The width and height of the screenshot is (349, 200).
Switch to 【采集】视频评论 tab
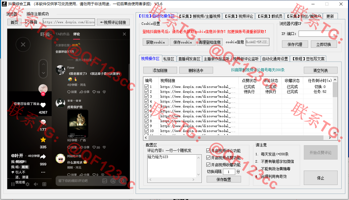click(x=239, y=16)
